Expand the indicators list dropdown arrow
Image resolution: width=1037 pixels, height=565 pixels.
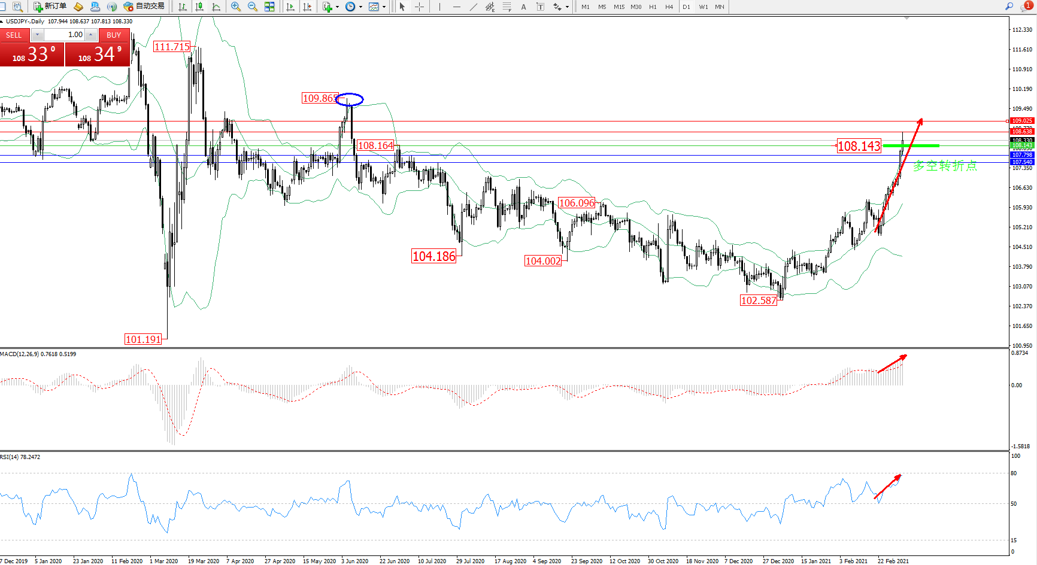coord(337,7)
